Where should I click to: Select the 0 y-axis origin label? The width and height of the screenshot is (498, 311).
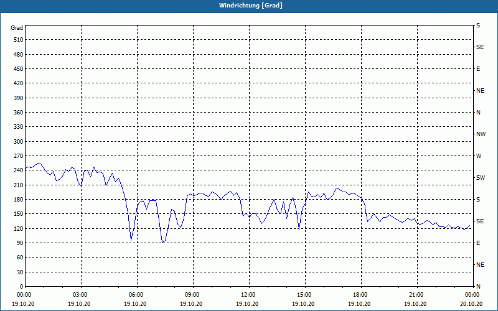21,287
